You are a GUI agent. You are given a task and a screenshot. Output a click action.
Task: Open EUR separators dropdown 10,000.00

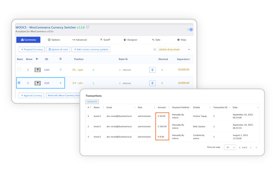pos(184,83)
